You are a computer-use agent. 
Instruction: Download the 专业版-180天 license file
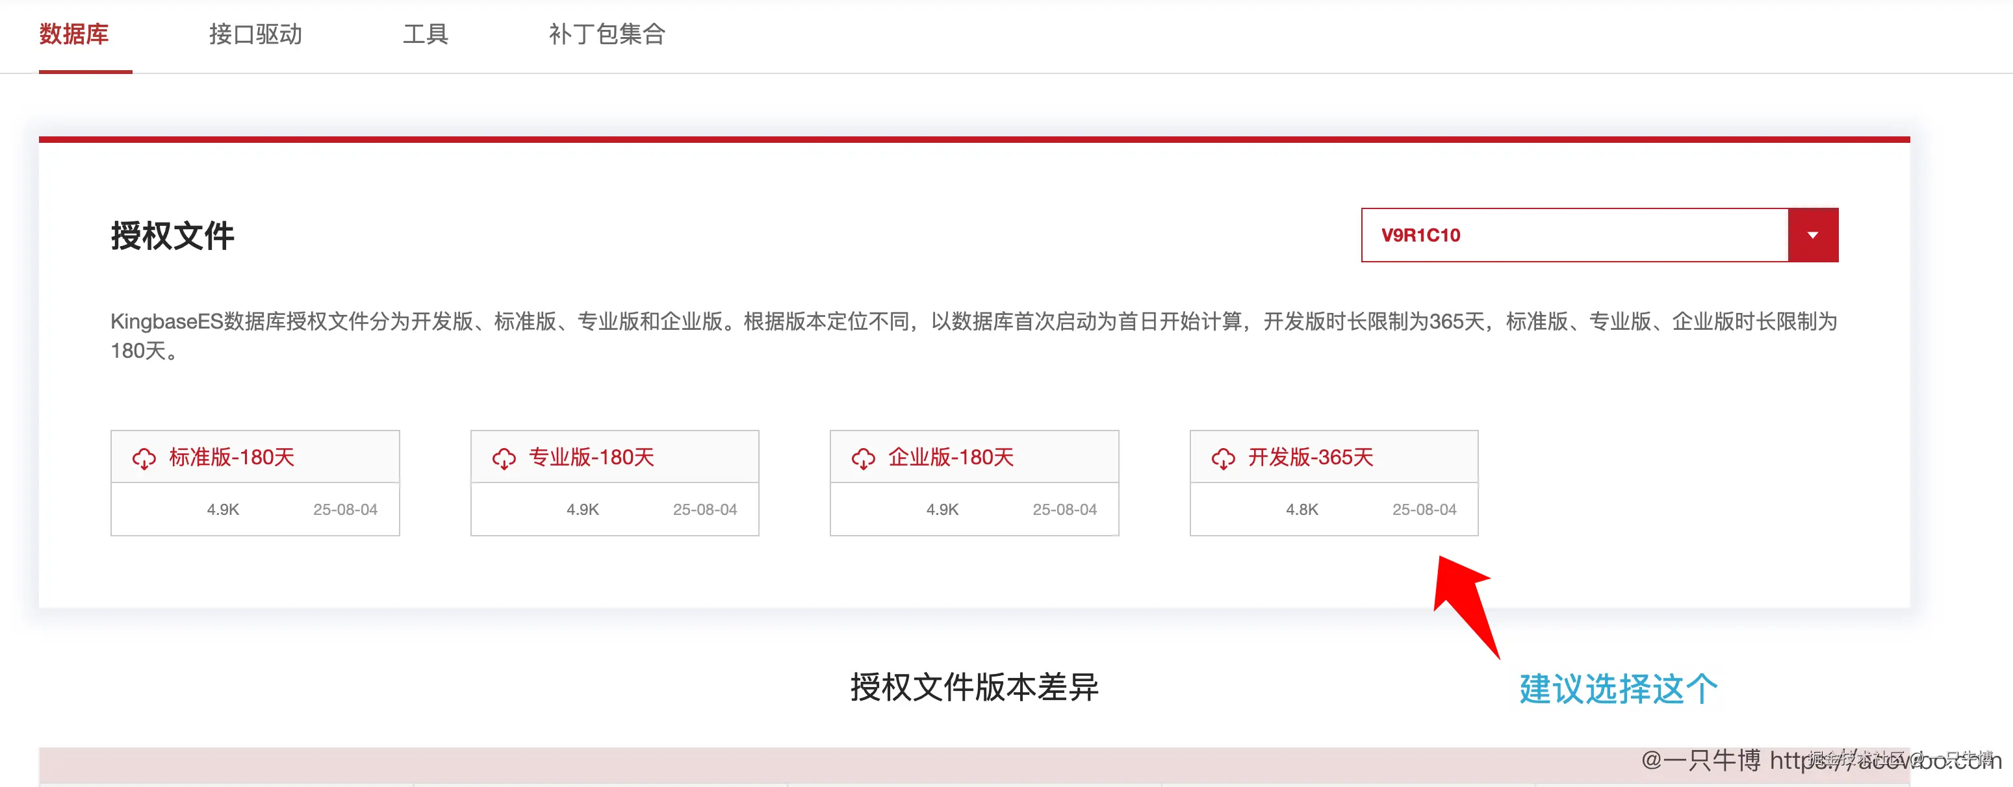[591, 458]
